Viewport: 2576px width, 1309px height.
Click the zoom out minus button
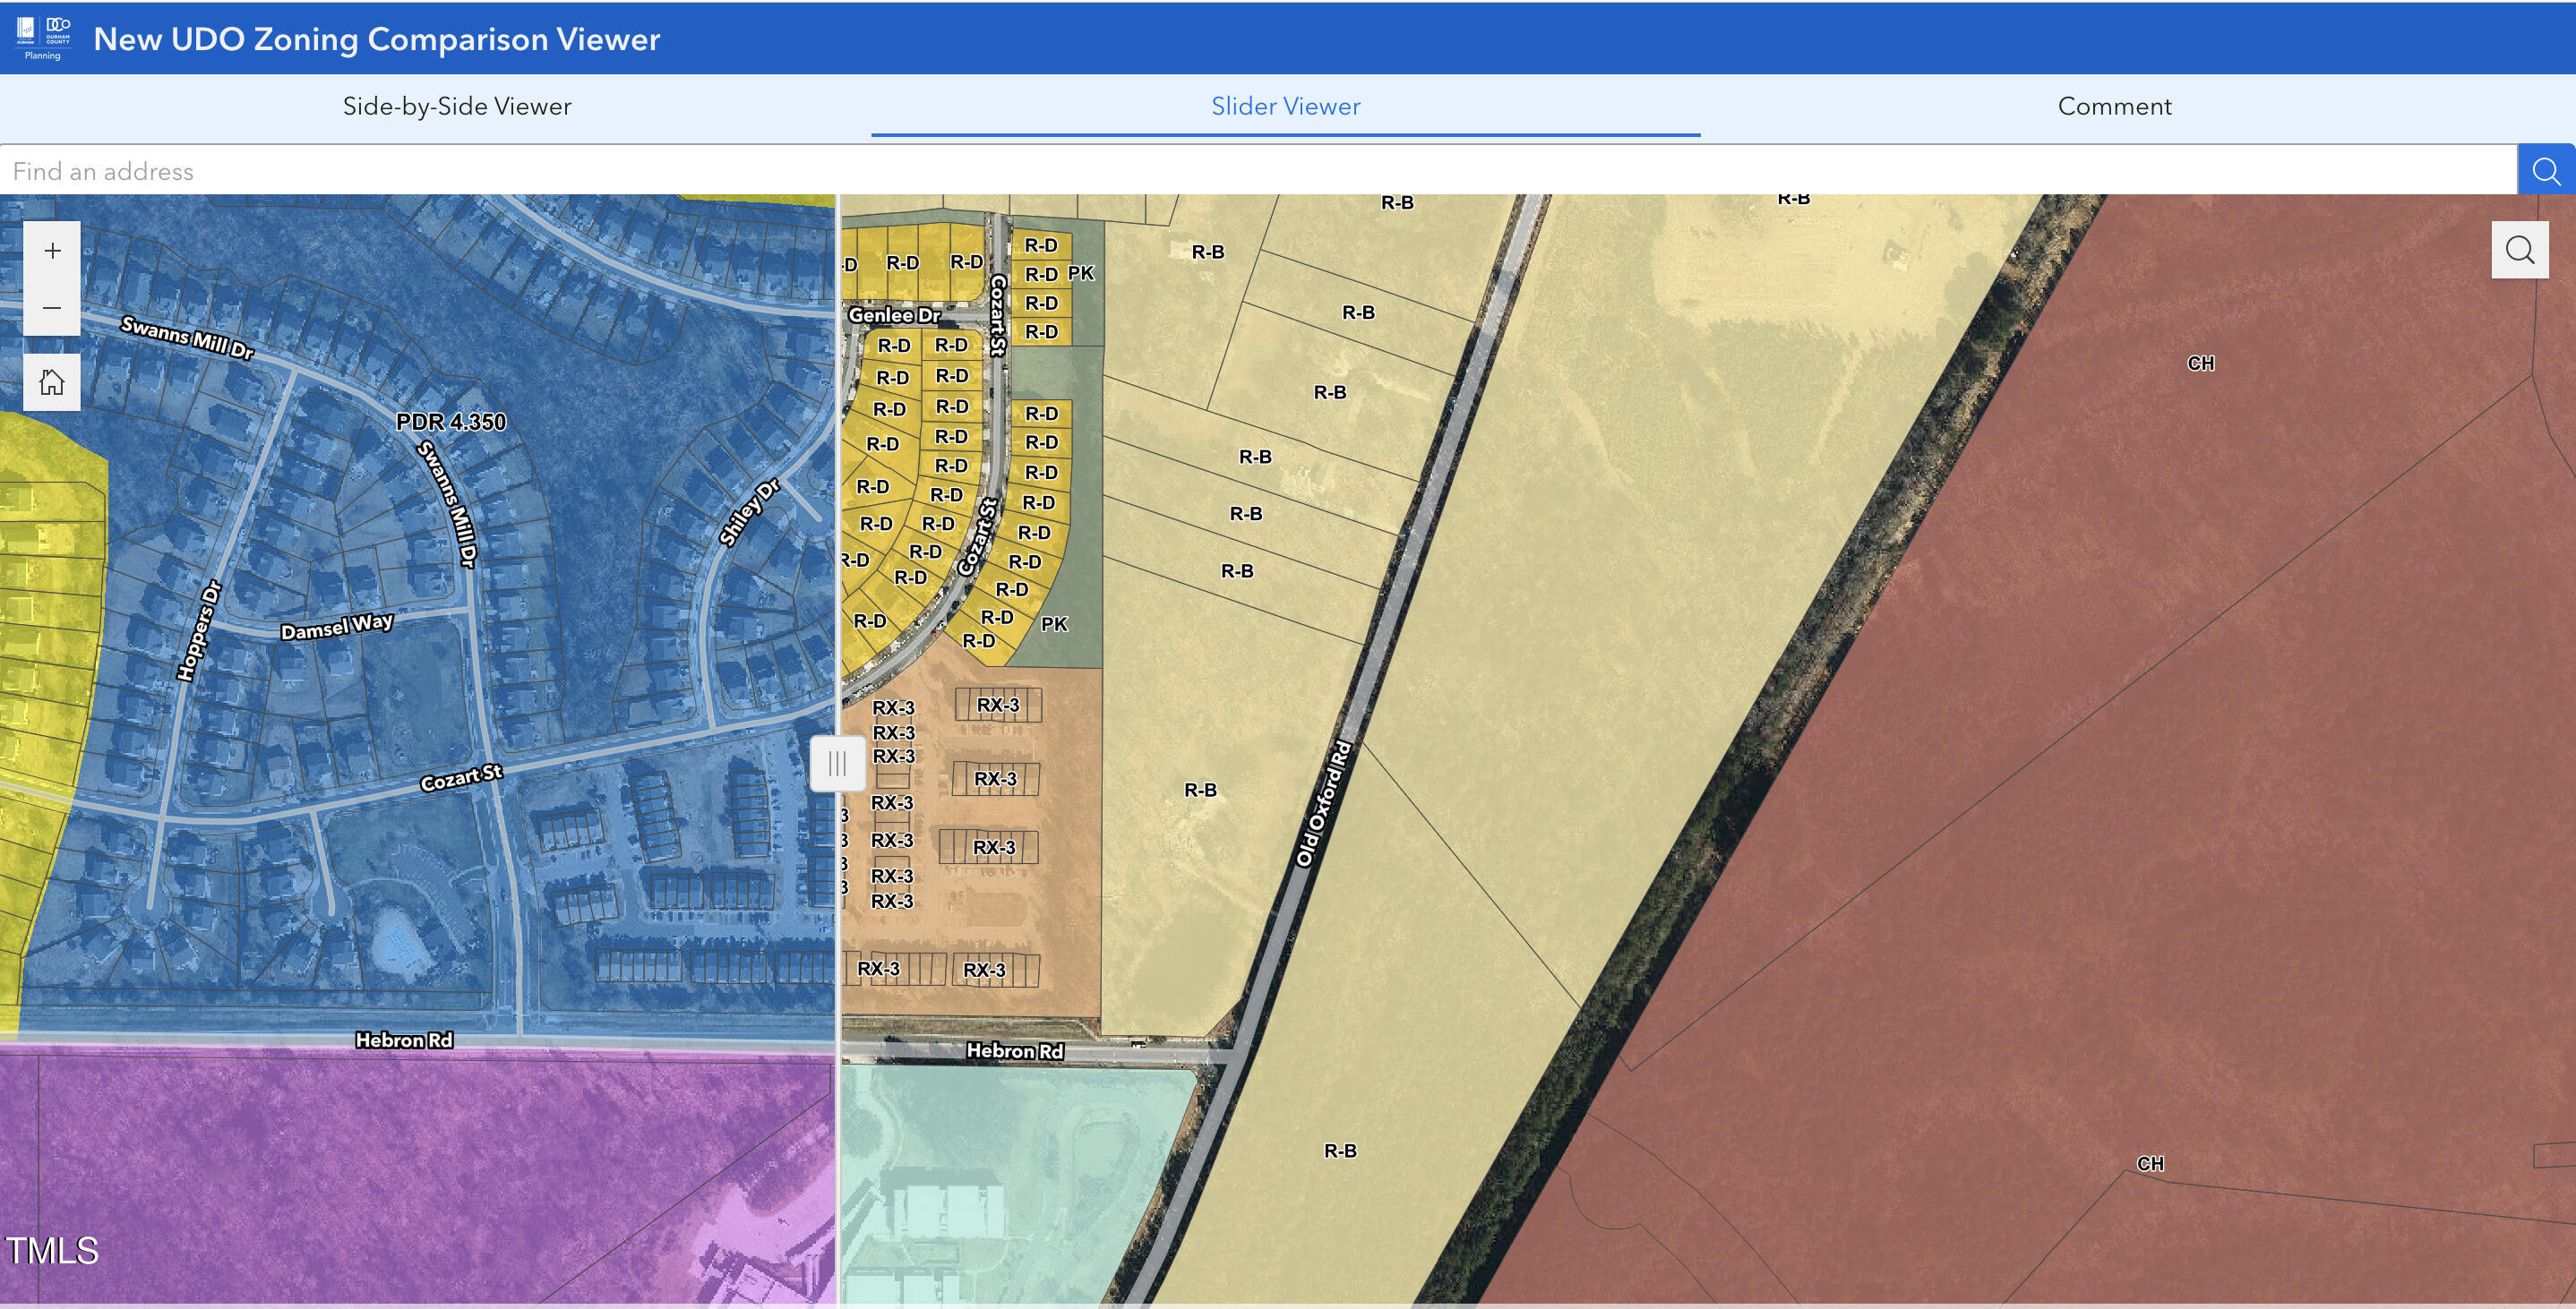click(52, 308)
